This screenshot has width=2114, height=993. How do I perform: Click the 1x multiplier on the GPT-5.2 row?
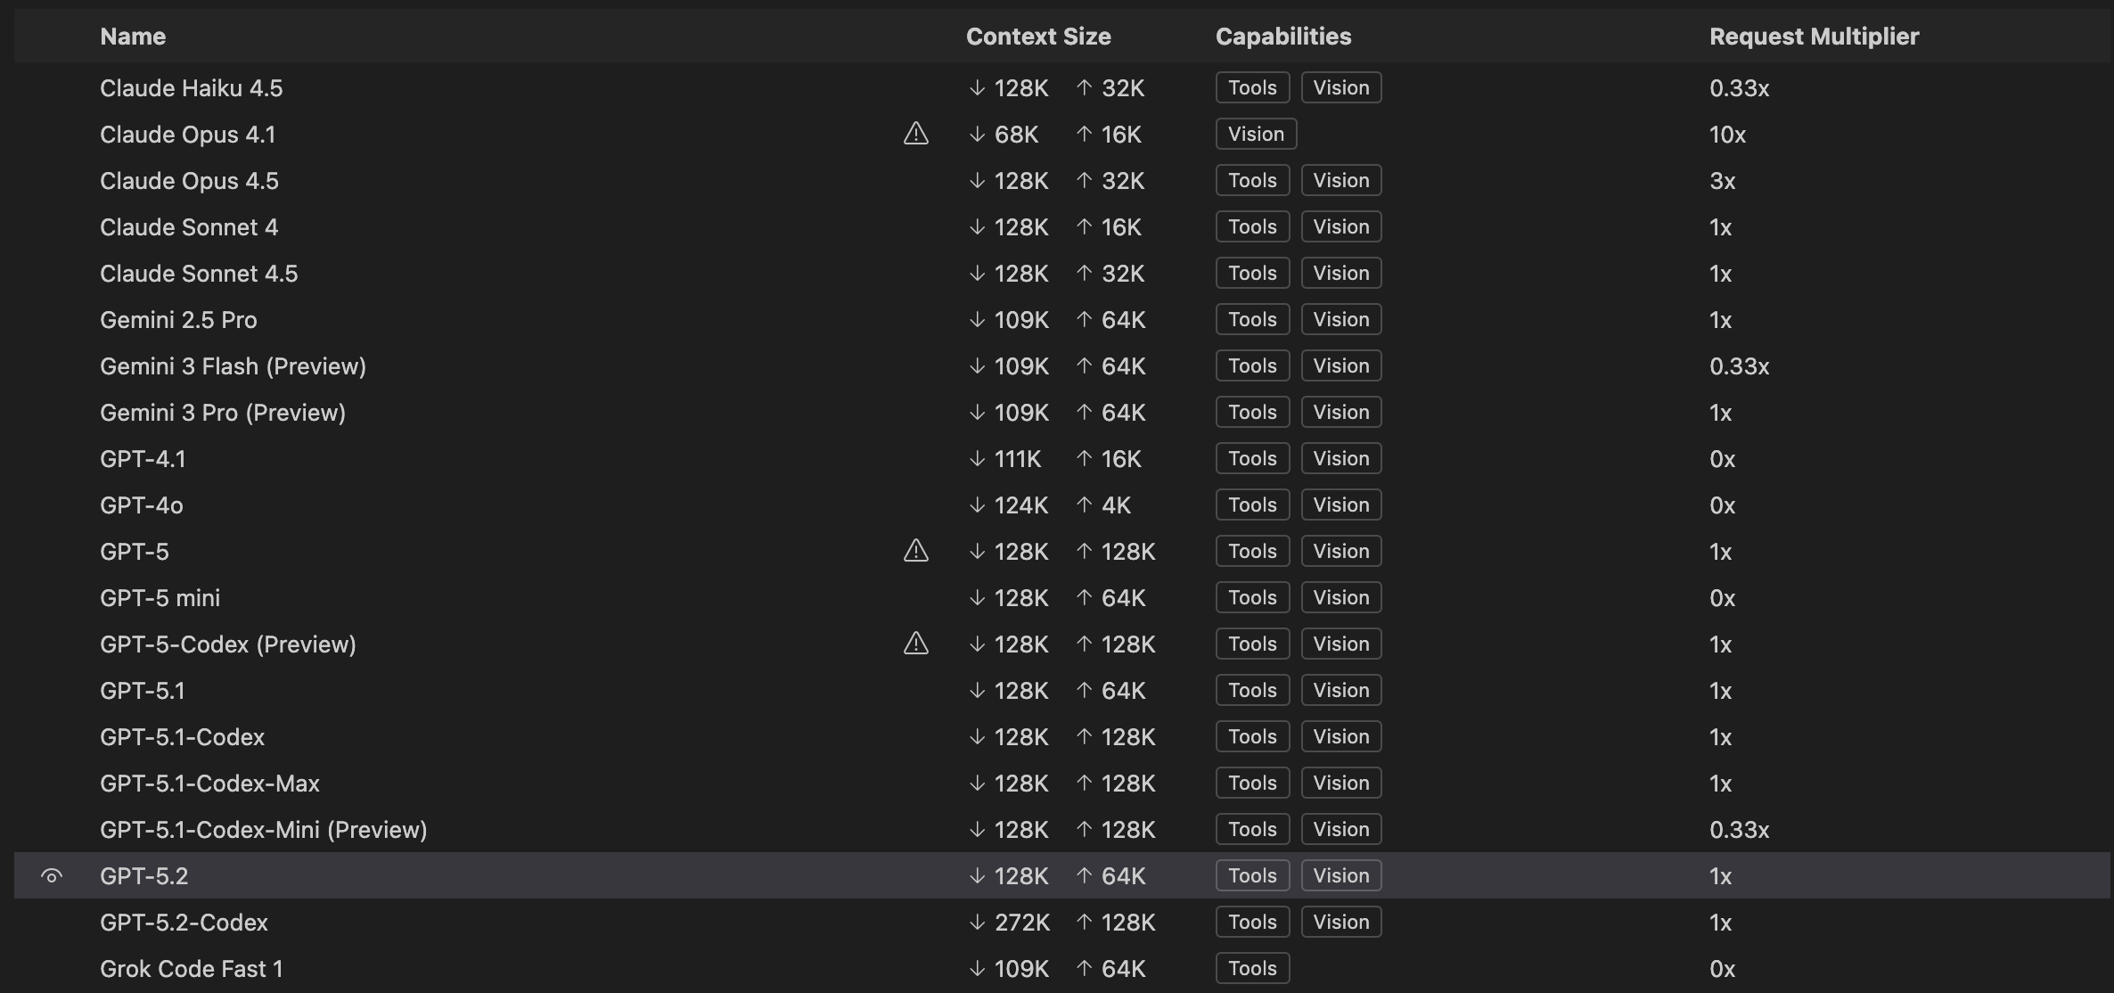(x=1720, y=876)
